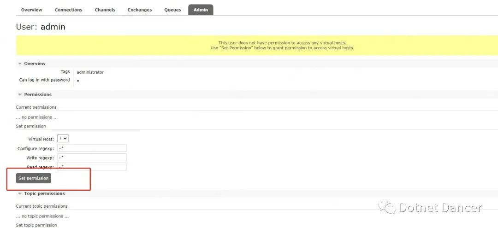498x228 pixels.
Task: Click the '... no permissions ...' text
Action: [x=37, y=117]
